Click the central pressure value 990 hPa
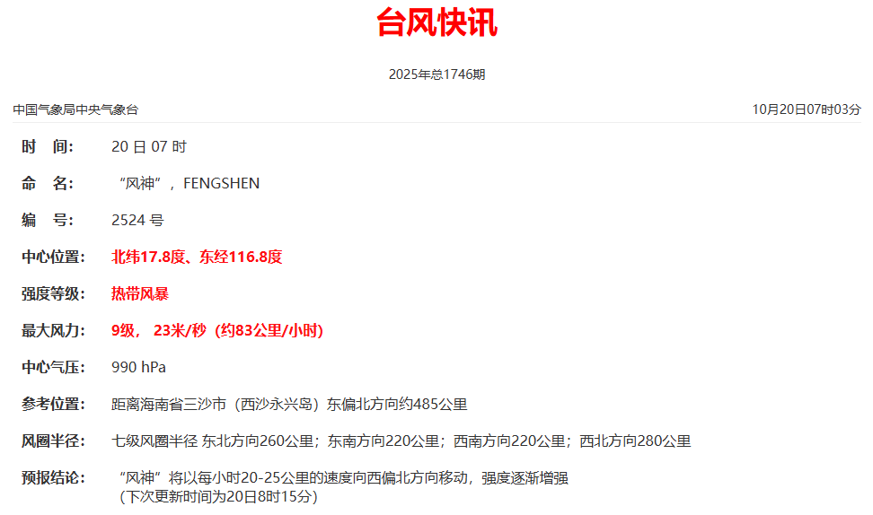The height and width of the screenshot is (515, 873). (x=138, y=367)
